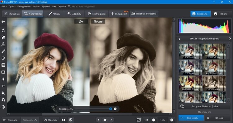The width and height of the screenshot is (233, 123).
Task: Open the Файл menu
Action: 4,6
